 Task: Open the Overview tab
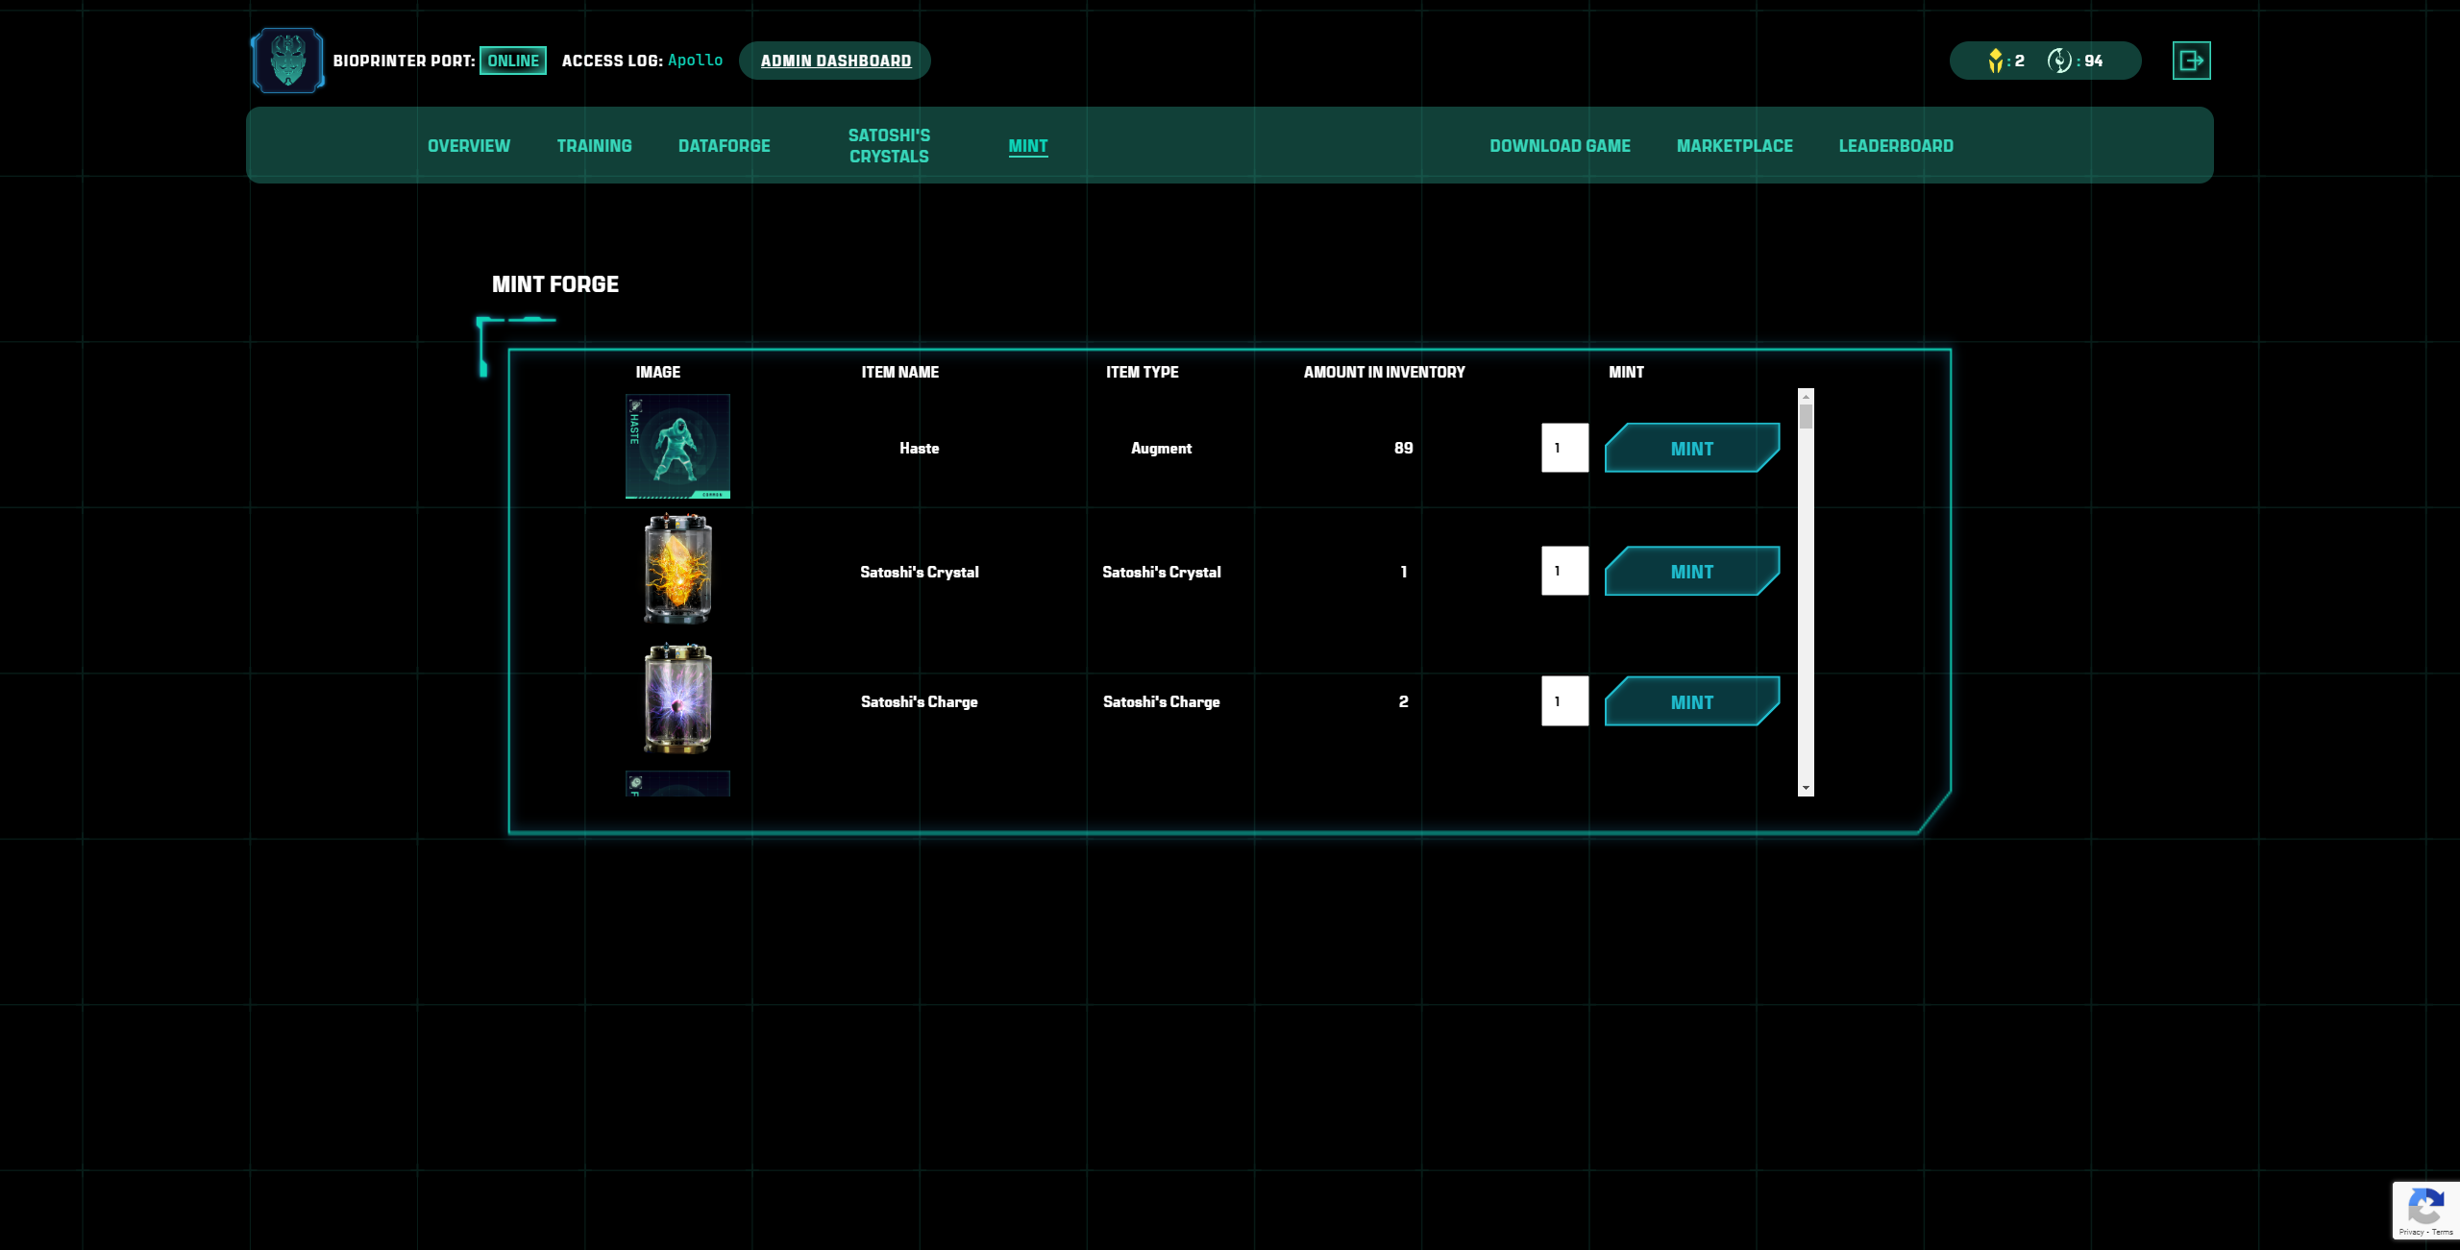(469, 146)
